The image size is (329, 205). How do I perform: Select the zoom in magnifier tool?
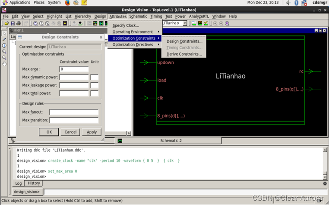(4, 52)
